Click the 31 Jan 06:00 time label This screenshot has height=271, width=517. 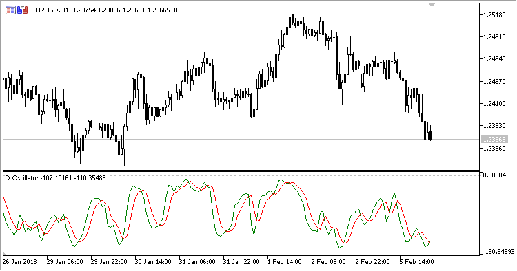pos(197,262)
